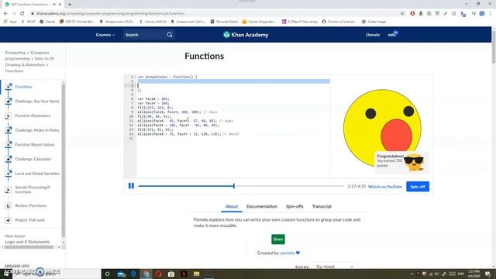Image resolution: width=496 pixels, height=279 pixels.
Task: Reload the page with refresh icon
Action: pyautogui.click(x=22, y=14)
